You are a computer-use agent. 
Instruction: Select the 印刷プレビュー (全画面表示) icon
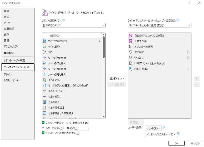(131, 63)
